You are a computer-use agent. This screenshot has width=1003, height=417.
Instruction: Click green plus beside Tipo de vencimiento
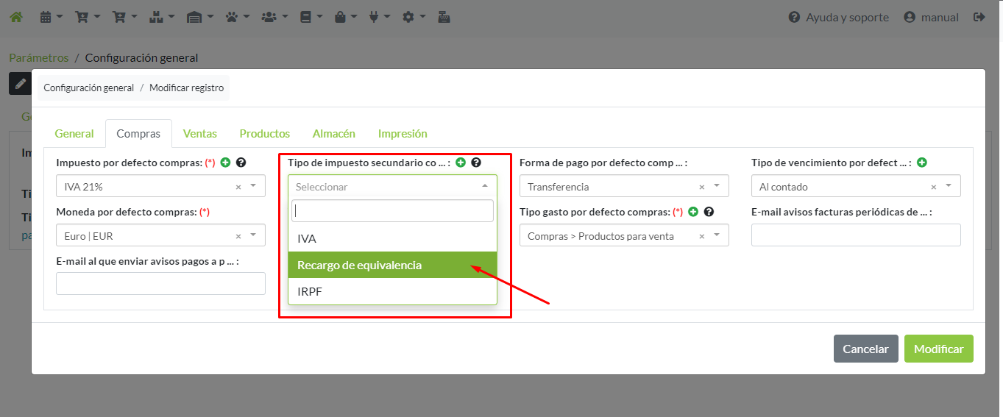tap(921, 163)
